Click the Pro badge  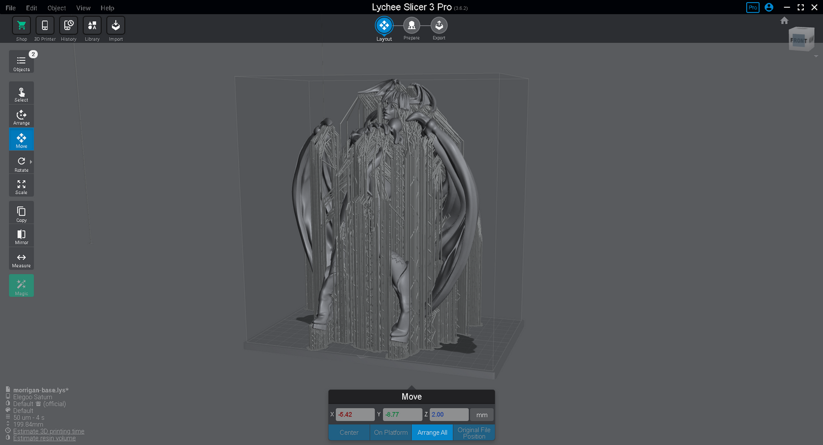pyautogui.click(x=753, y=7)
